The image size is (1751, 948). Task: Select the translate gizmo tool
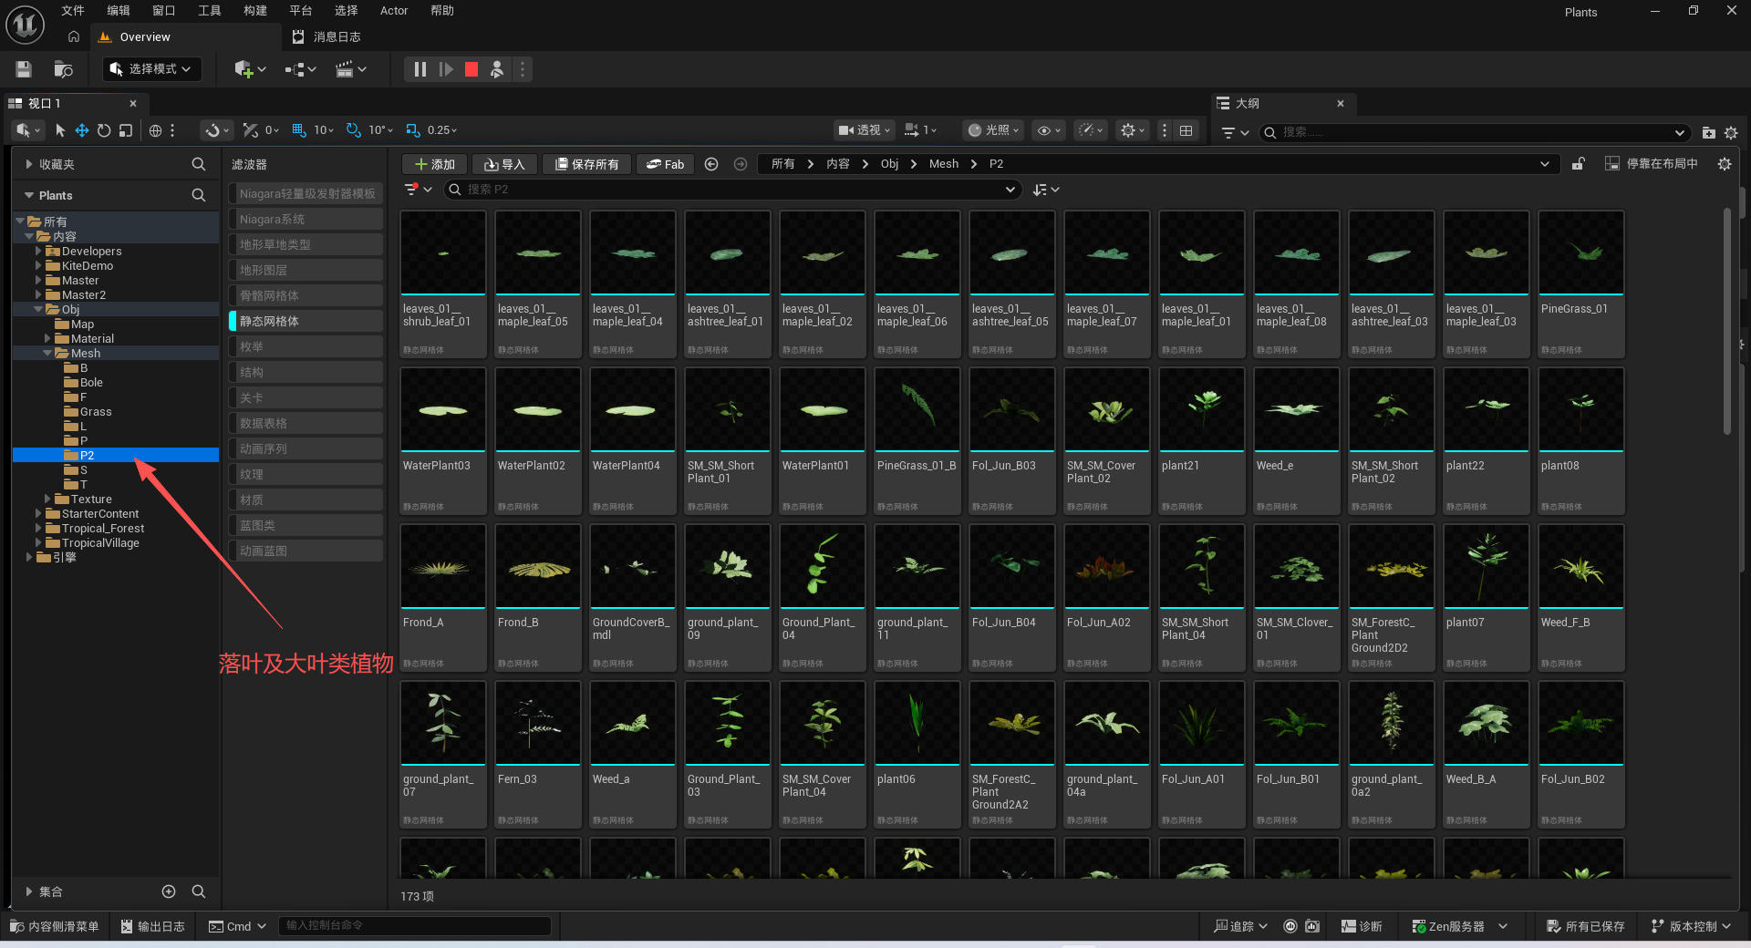tap(82, 130)
